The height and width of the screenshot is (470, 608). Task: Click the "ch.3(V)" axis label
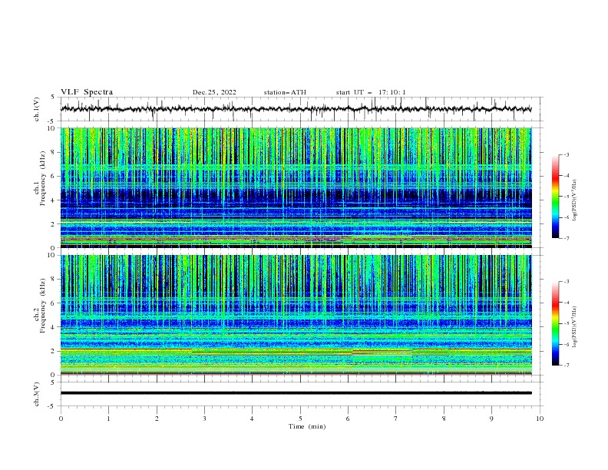click(x=37, y=394)
